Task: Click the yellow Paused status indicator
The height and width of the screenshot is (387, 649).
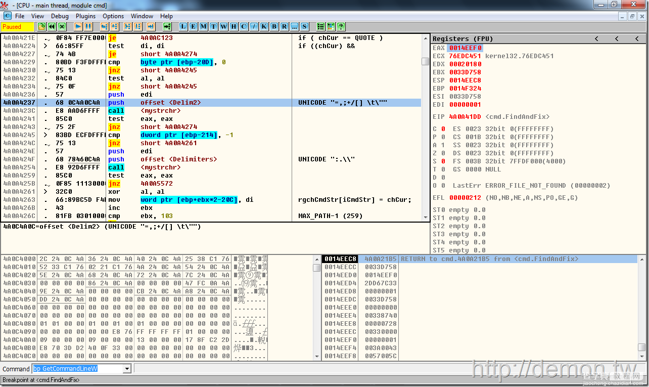Action: [18, 26]
